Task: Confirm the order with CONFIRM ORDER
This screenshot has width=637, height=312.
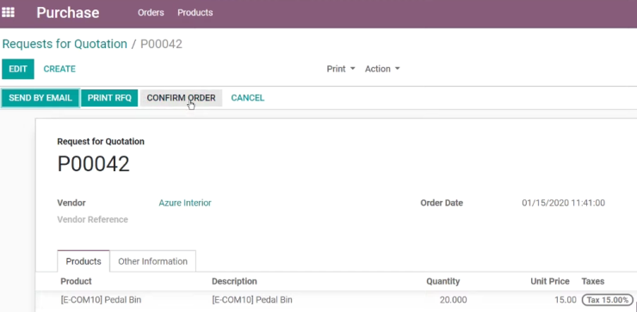Action: tap(181, 98)
